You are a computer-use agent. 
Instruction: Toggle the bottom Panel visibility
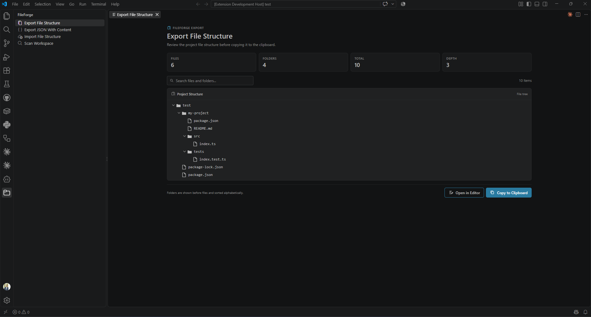point(537,4)
